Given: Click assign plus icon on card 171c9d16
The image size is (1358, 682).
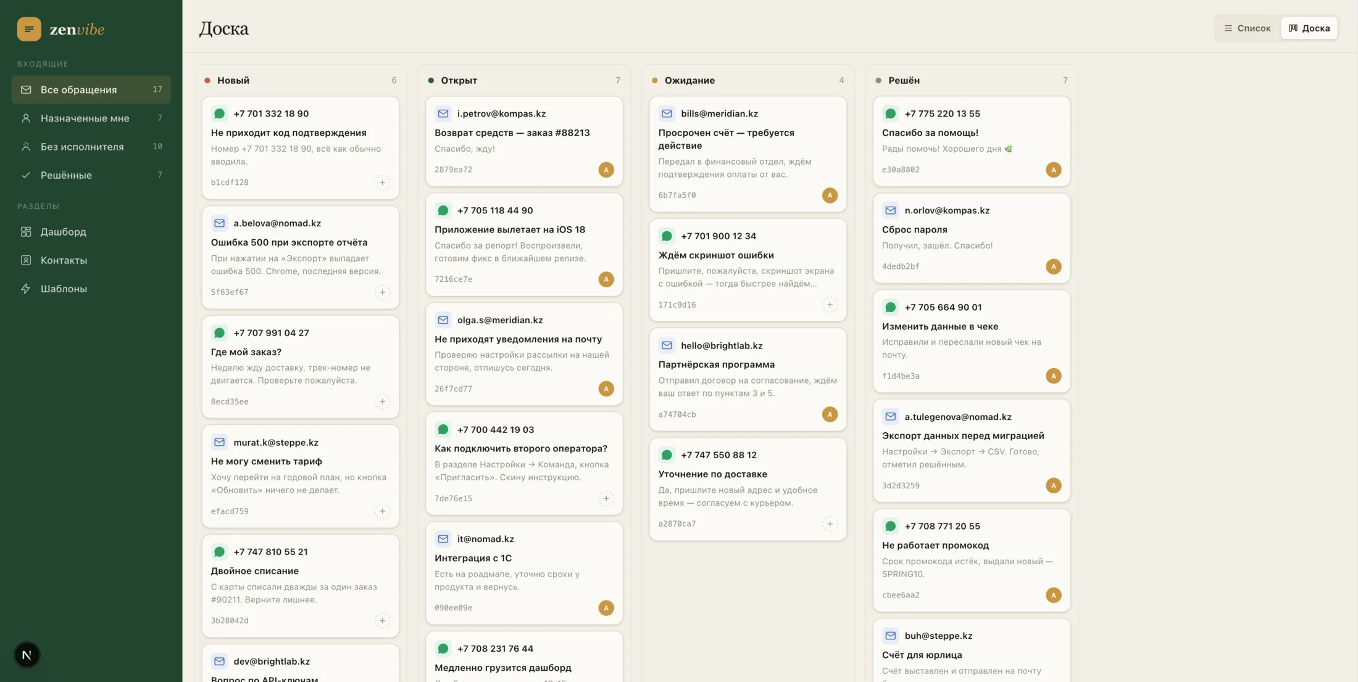Looking at the screenshot, I should point(830,305).
